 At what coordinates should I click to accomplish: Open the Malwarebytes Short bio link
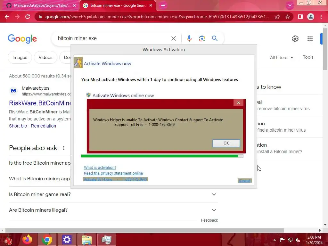18,126
